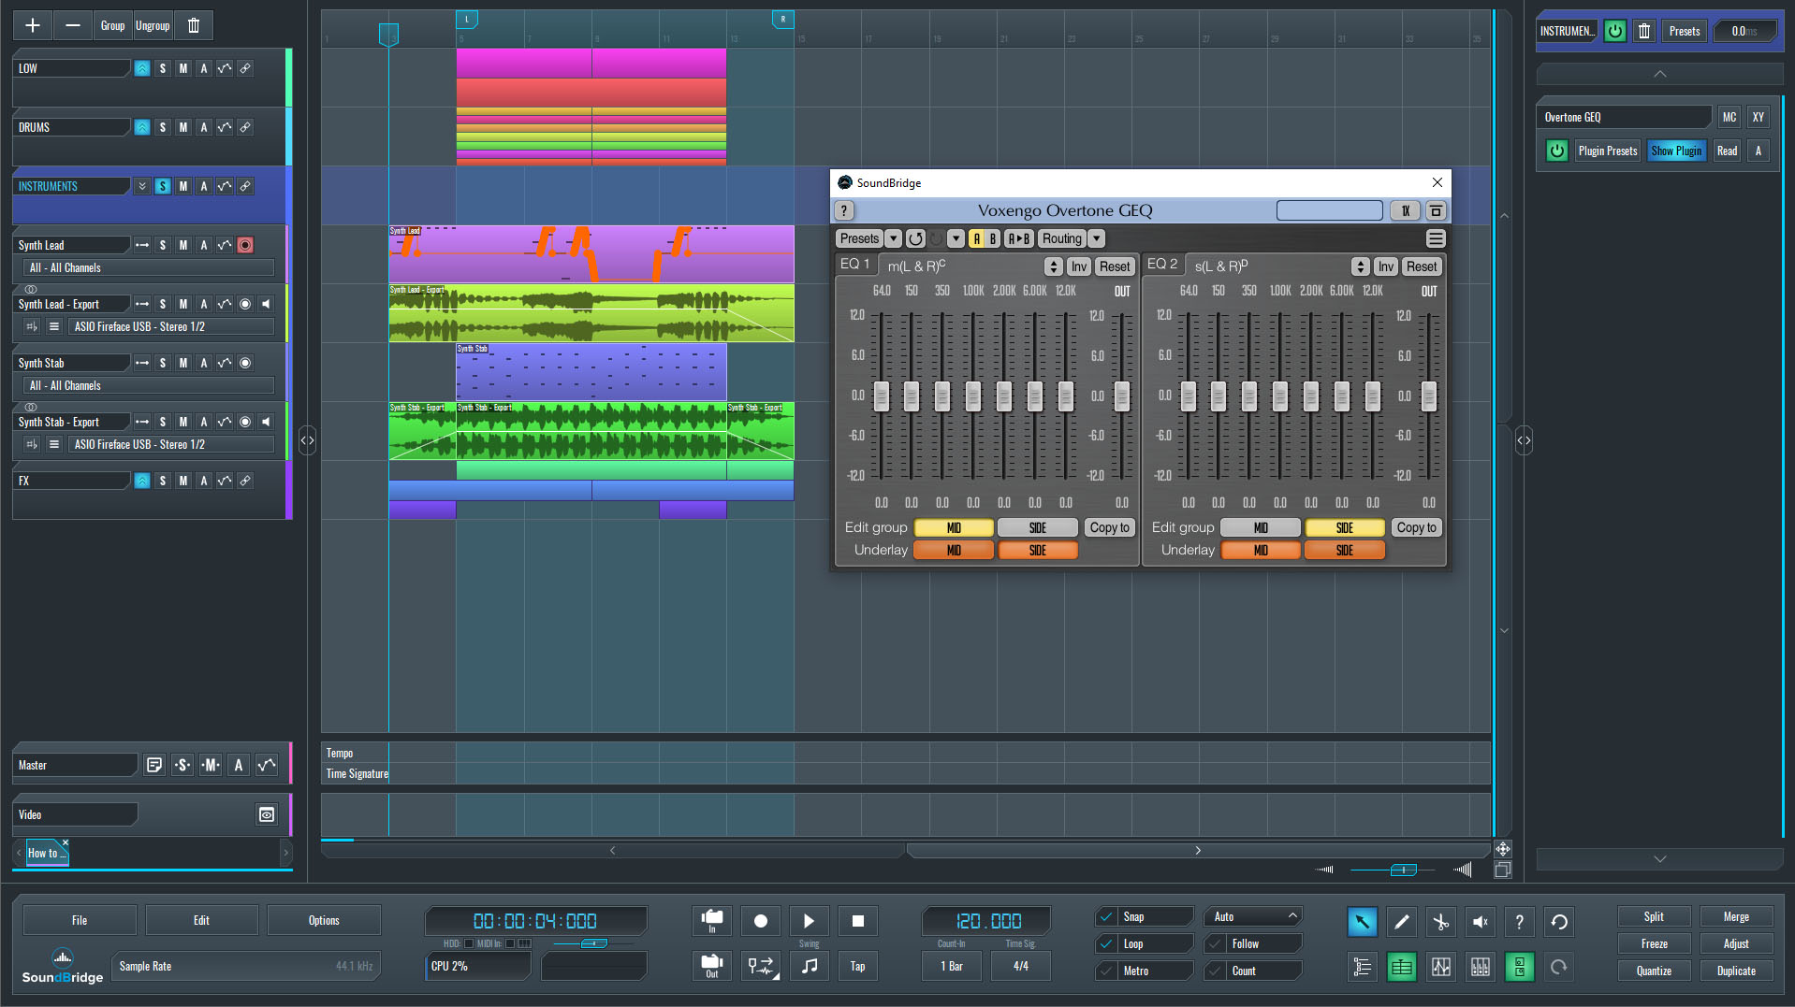Toggle the Overtone GEQ power button
This screenshot has height=1007, width=1795.
[x=1557, y=151]
